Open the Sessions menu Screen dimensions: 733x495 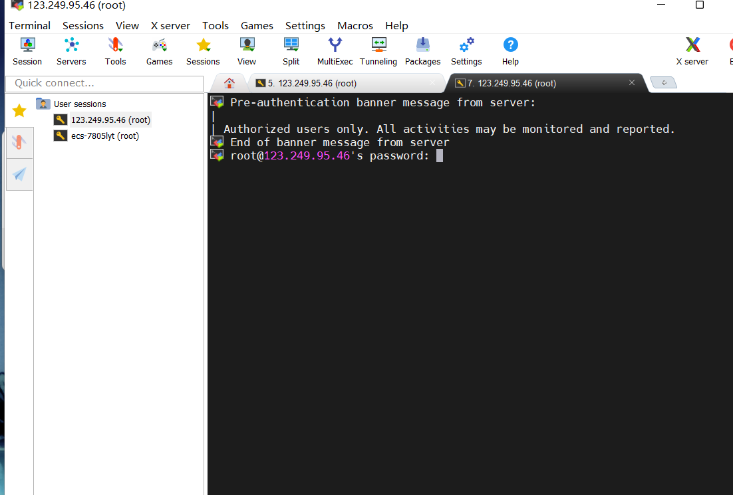83,26
